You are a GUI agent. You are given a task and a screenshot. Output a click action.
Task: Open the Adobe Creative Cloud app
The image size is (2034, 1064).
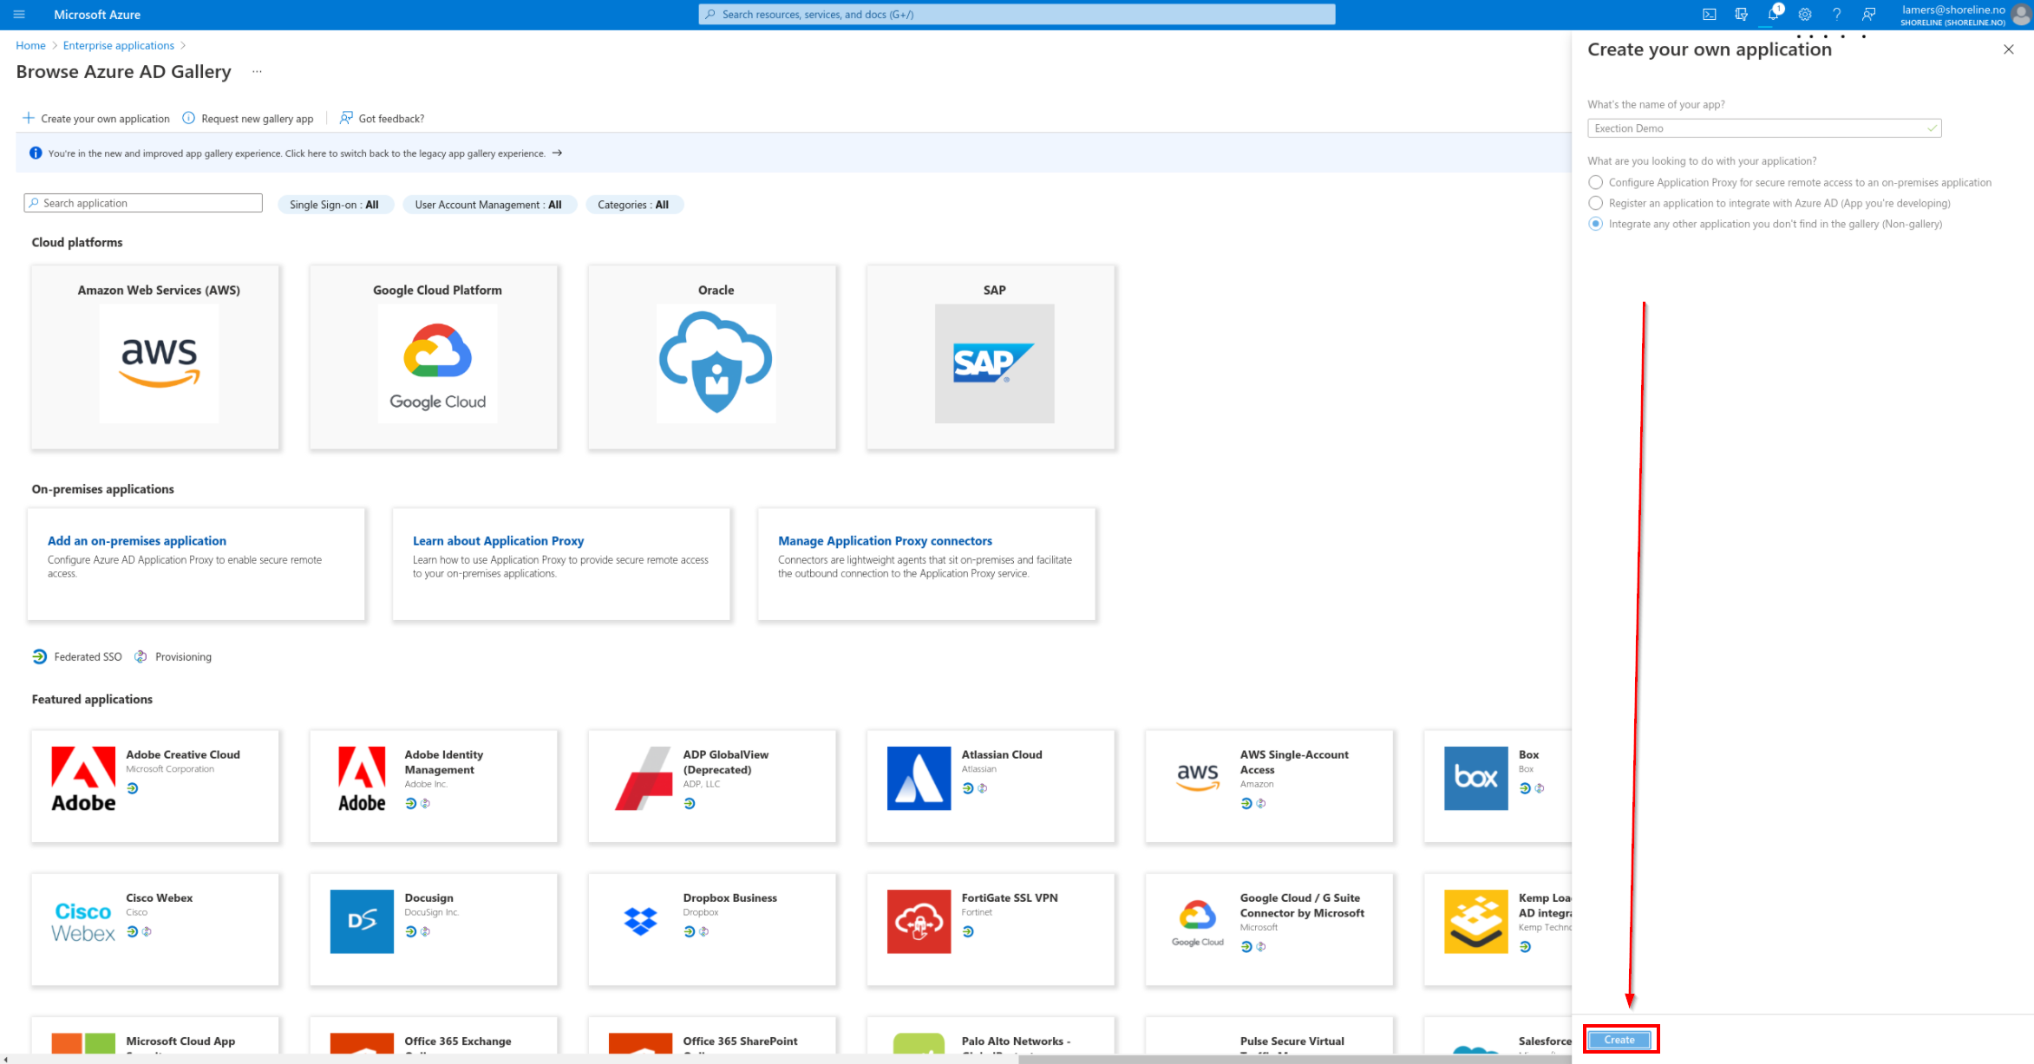pos(155,786)
